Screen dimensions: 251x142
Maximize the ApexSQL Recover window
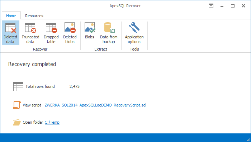pyautogui.click(x=233, y=6)
